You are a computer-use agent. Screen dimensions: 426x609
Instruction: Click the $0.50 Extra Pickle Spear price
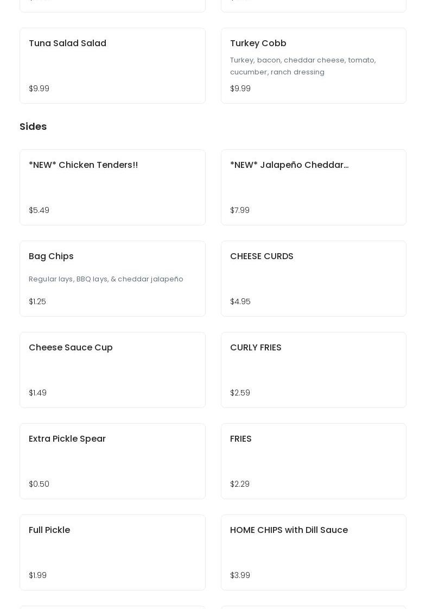(39, 484)
